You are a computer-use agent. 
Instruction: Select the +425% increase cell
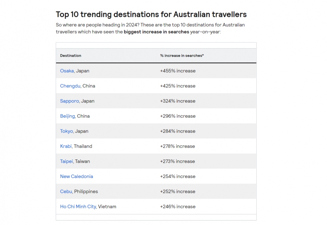[178, 86]
